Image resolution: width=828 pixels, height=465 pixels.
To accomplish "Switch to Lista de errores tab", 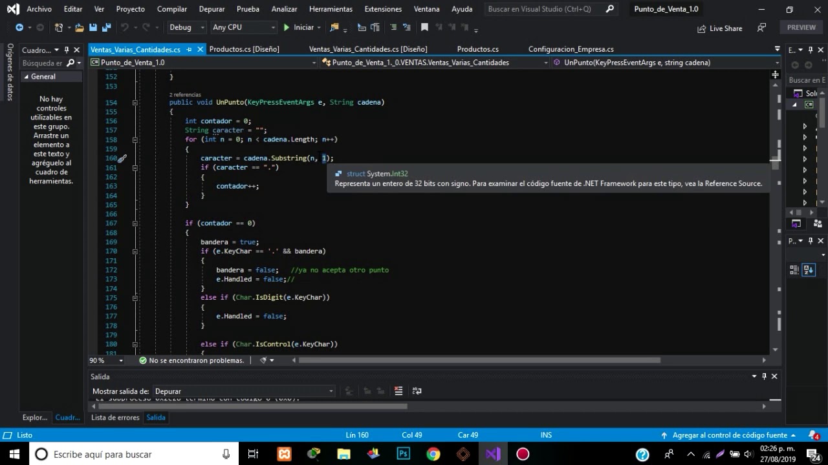I will pos(115,418).
